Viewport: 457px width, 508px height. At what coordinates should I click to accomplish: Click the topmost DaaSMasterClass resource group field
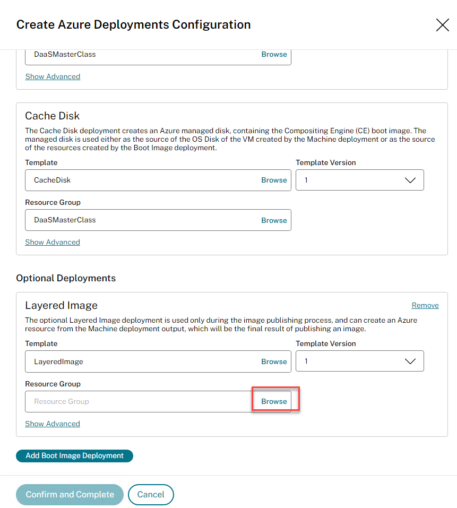[x=138, y=55]
